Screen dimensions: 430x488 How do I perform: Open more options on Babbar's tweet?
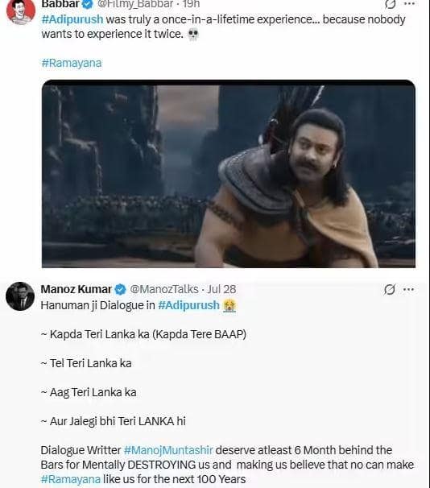pos(409,4)
